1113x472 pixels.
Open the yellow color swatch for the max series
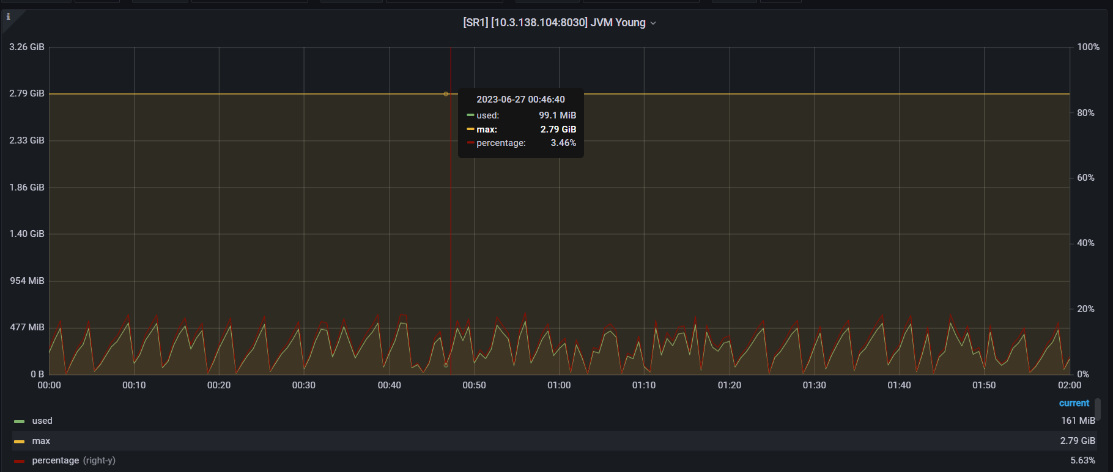pos(20,441)
